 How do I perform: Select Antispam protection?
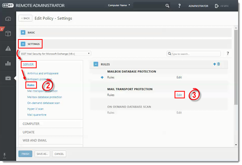tap(40, 79)
